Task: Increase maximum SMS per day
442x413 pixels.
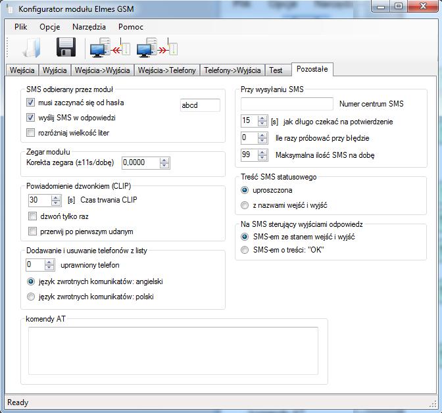Action: 262,153
